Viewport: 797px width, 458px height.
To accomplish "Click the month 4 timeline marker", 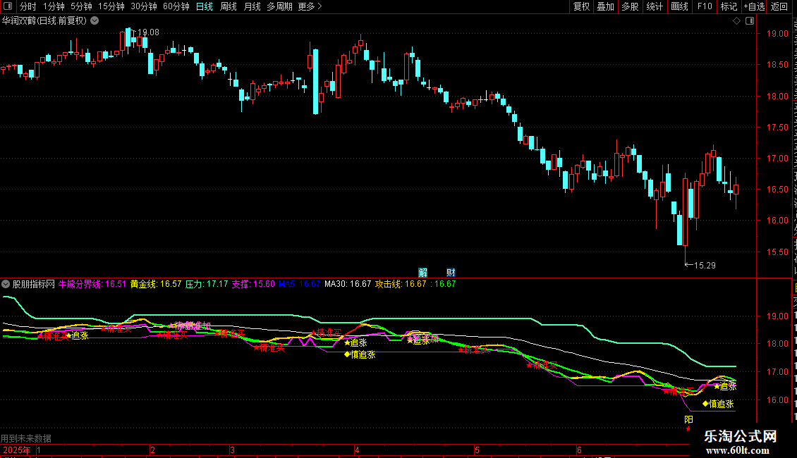I will click(357, 450).
